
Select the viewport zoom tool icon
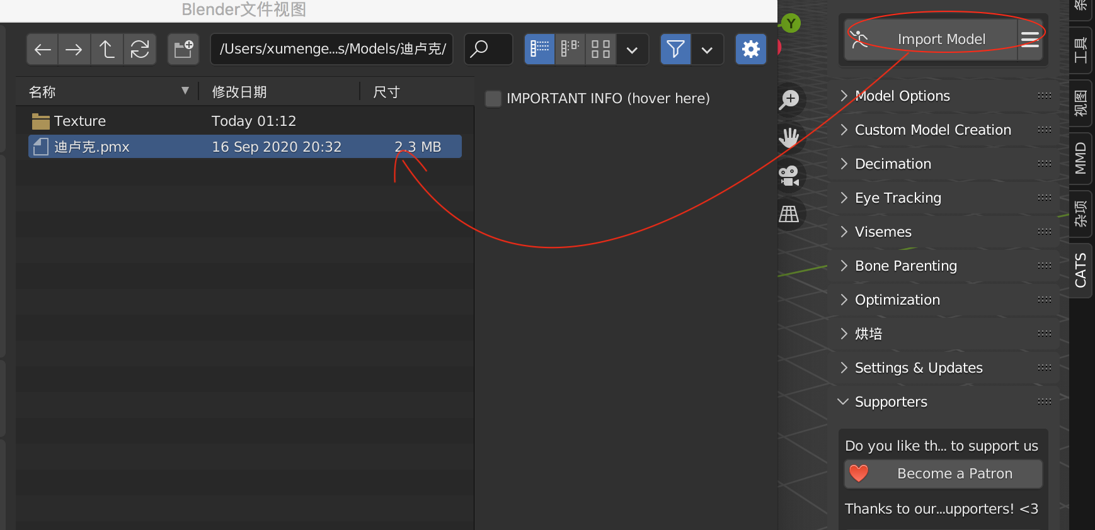[789, 99]
